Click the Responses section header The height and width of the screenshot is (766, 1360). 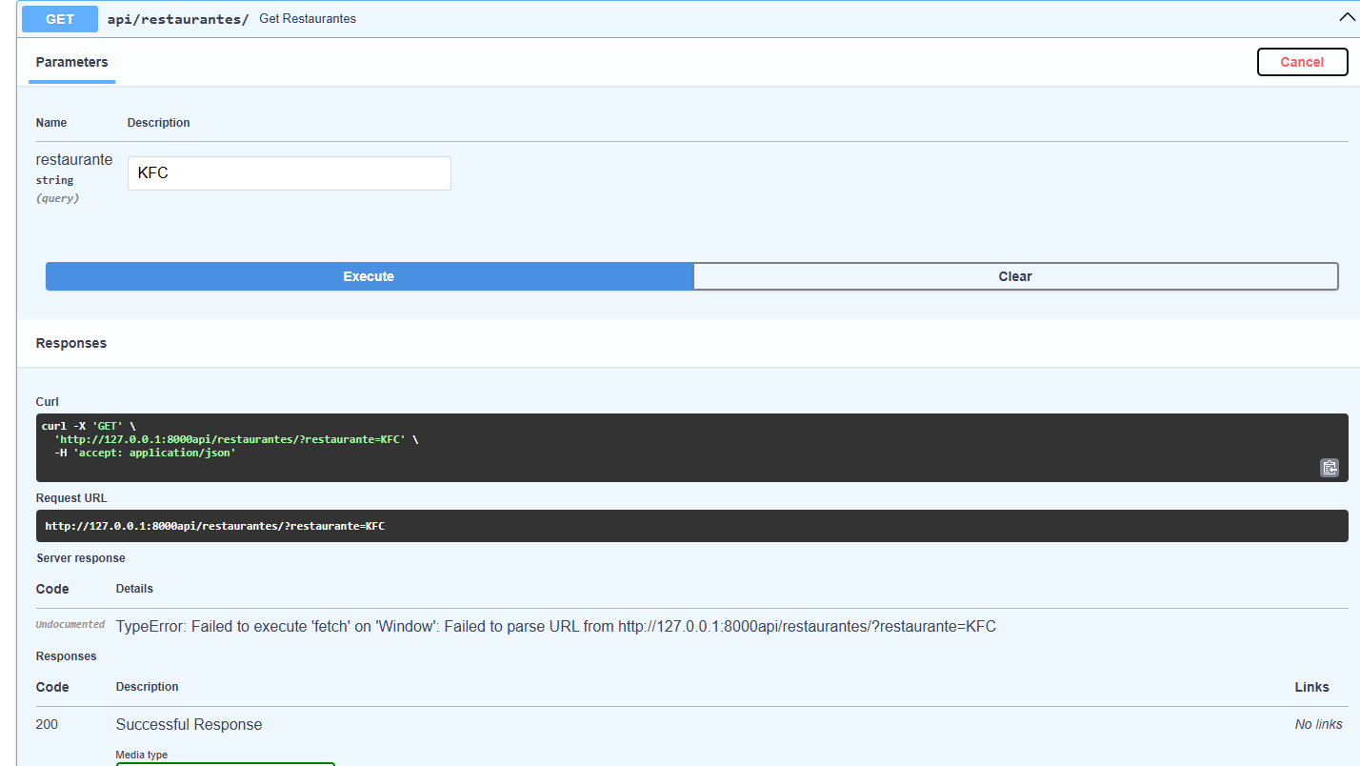(71, 343)
